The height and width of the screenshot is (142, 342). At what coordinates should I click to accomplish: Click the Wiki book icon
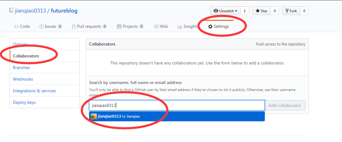(156, 27)
